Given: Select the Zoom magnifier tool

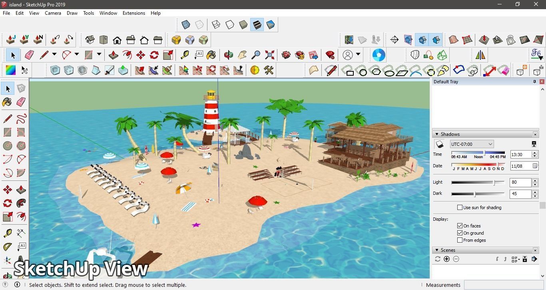Looking at the screenshot, I should [256, 55].
